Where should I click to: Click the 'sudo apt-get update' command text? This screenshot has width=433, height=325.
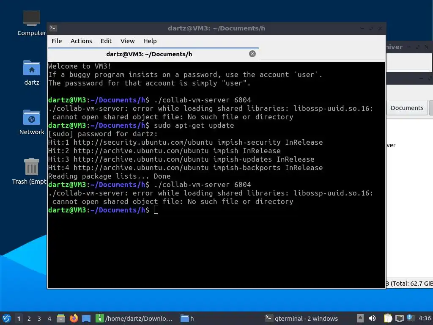pyautogui.click(x=194, y=125)
